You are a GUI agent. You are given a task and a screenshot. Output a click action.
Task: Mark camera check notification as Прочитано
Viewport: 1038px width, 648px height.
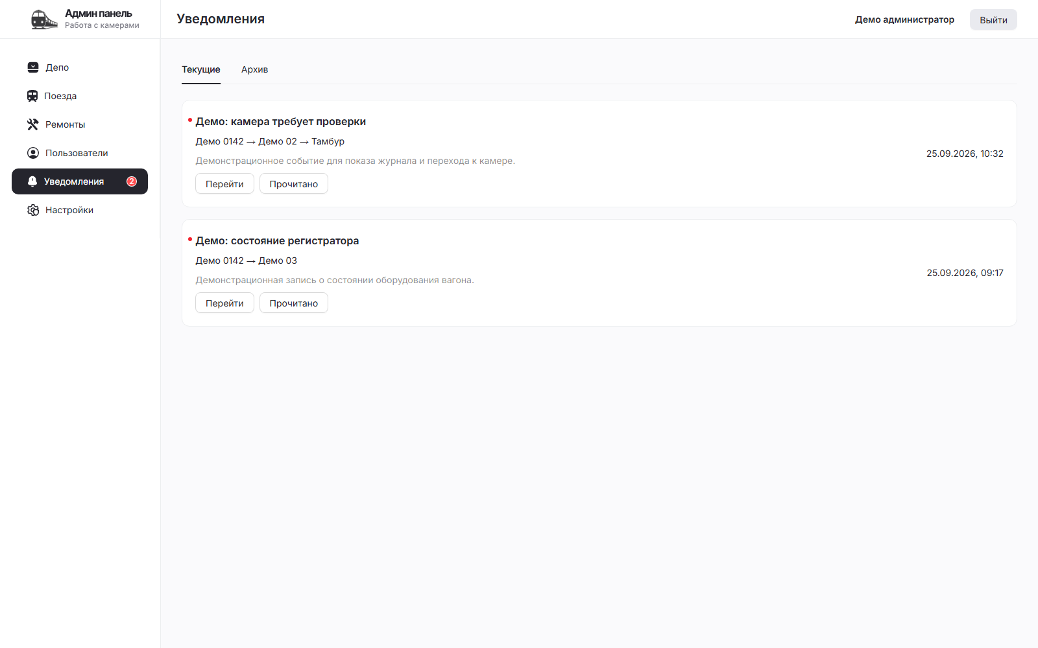pyautogui.click(x=294, y=184)
